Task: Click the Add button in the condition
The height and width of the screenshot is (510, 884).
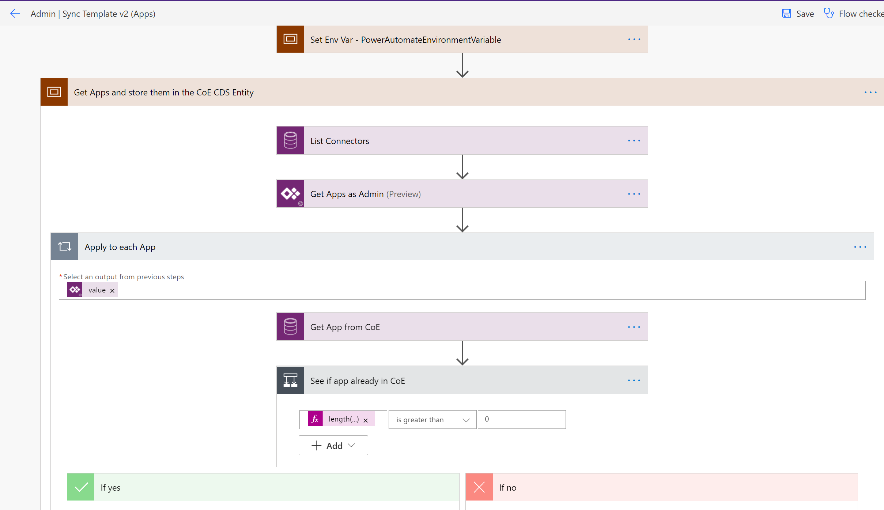Action: pyautogui.click(x=329, y=445)
